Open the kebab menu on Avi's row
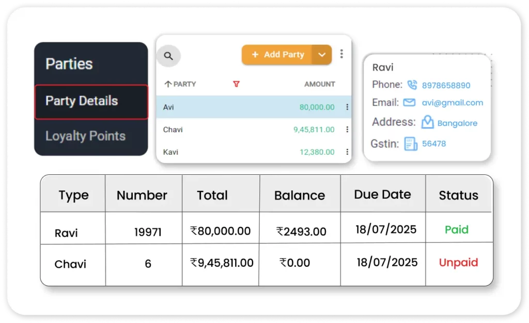This screenshot has width=529, height=323. 347,107
